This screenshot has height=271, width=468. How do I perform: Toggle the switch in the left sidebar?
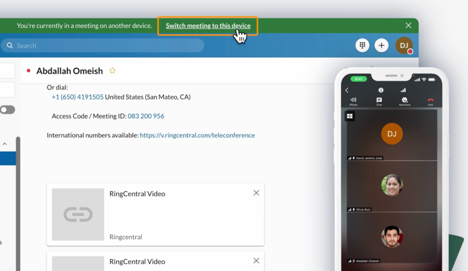click(x=7, y=110)
